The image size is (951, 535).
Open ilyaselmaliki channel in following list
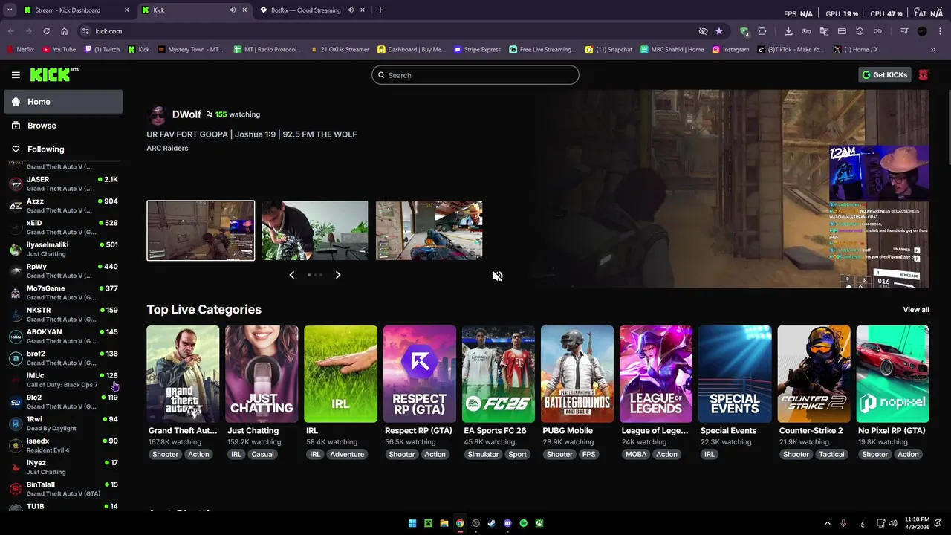(63, 249)
